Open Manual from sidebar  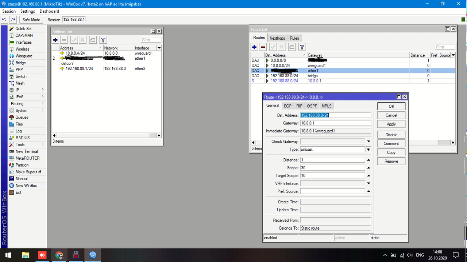point(21,179)
